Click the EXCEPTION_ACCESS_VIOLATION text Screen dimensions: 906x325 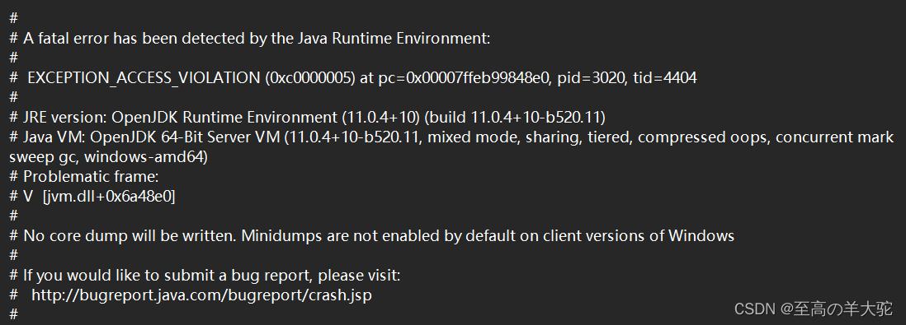144,78
